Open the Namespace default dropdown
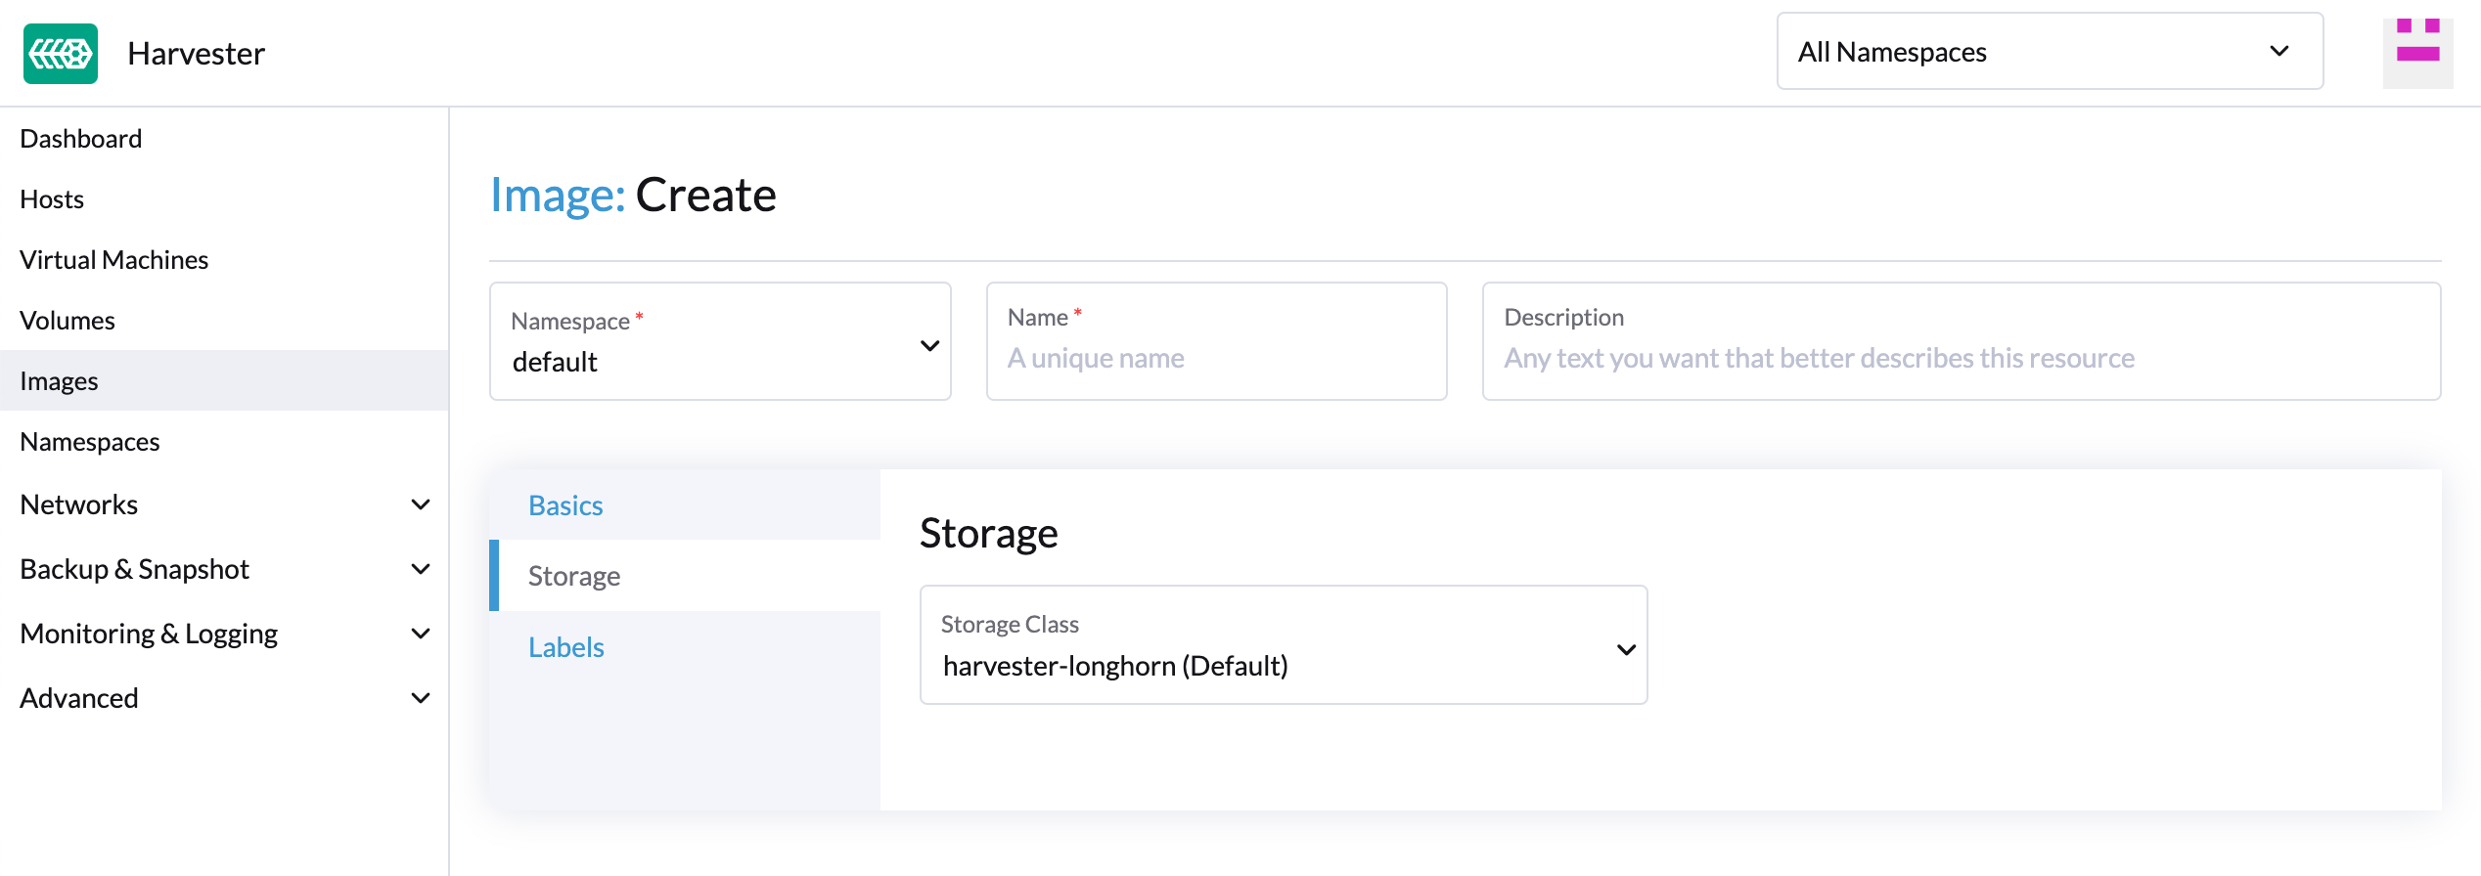2481x876 pixels. pyautogui.click(x=720, y=342)
